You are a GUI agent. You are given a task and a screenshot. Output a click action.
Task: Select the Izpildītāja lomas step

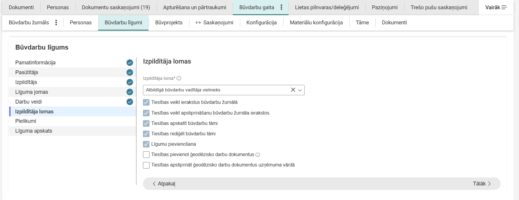point(73,112)
